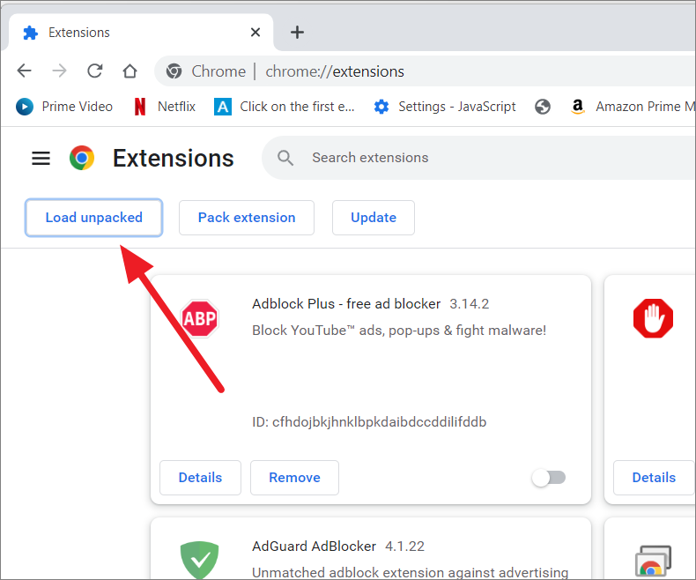Click the search magnifier icon
This screenshot has height=580, width=696.
click(285, 158)
